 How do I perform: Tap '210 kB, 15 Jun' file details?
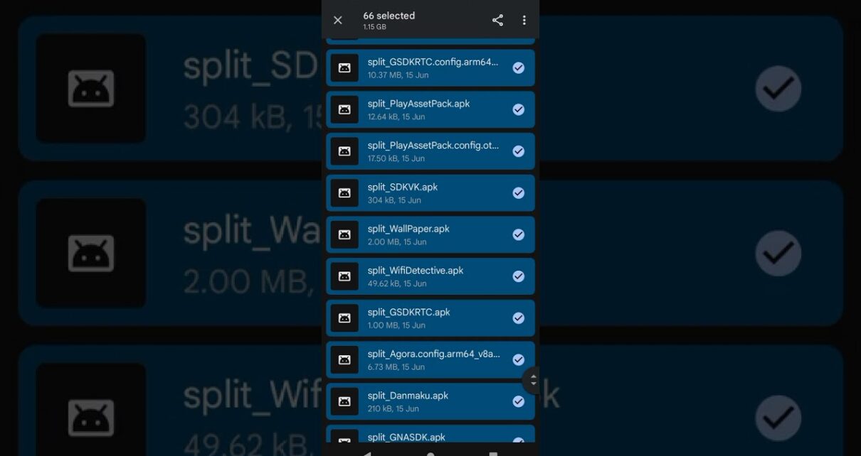coord(393,409)
